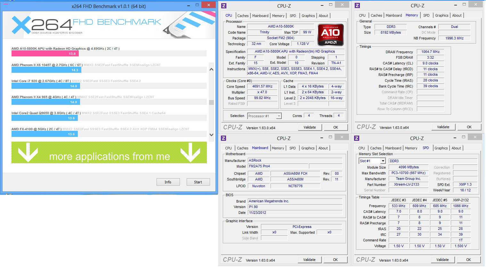
Task: Click the AMD A10 processor logo
Action: point(330,35)
